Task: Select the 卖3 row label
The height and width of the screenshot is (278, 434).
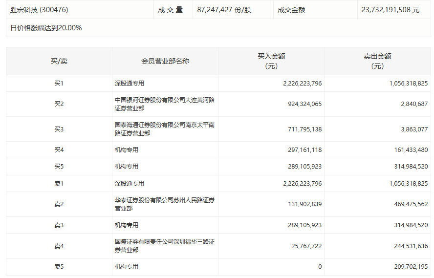Action: (59, 225)
